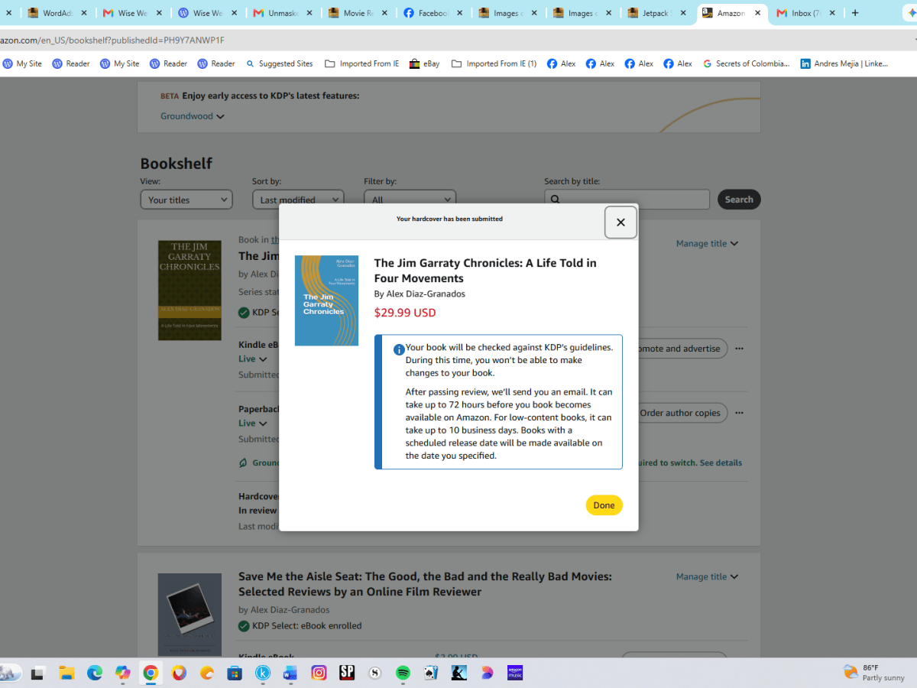Screen dimensions: 917x688
Task: Open the Filter by 'All' dropdown
Action: pos(410,200)
